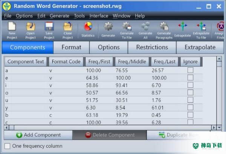The height and width of the screenshot is (154, 226).
Task: Select the Extrapolate To File icon
Action: point(201,31)
